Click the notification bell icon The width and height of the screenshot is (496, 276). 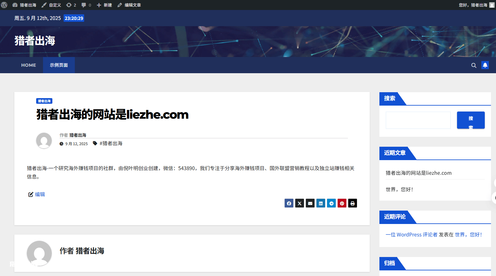coord(485,65)
